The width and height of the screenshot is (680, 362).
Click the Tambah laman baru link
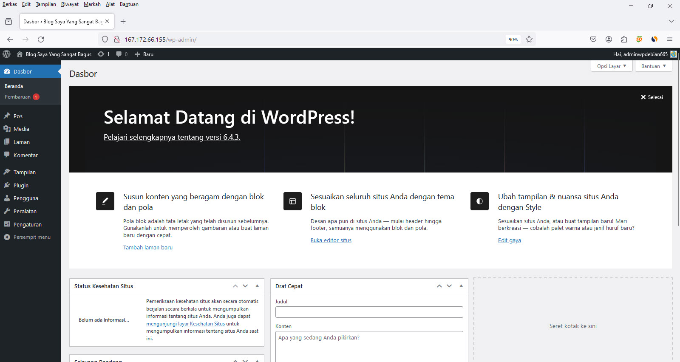[148, 248]
